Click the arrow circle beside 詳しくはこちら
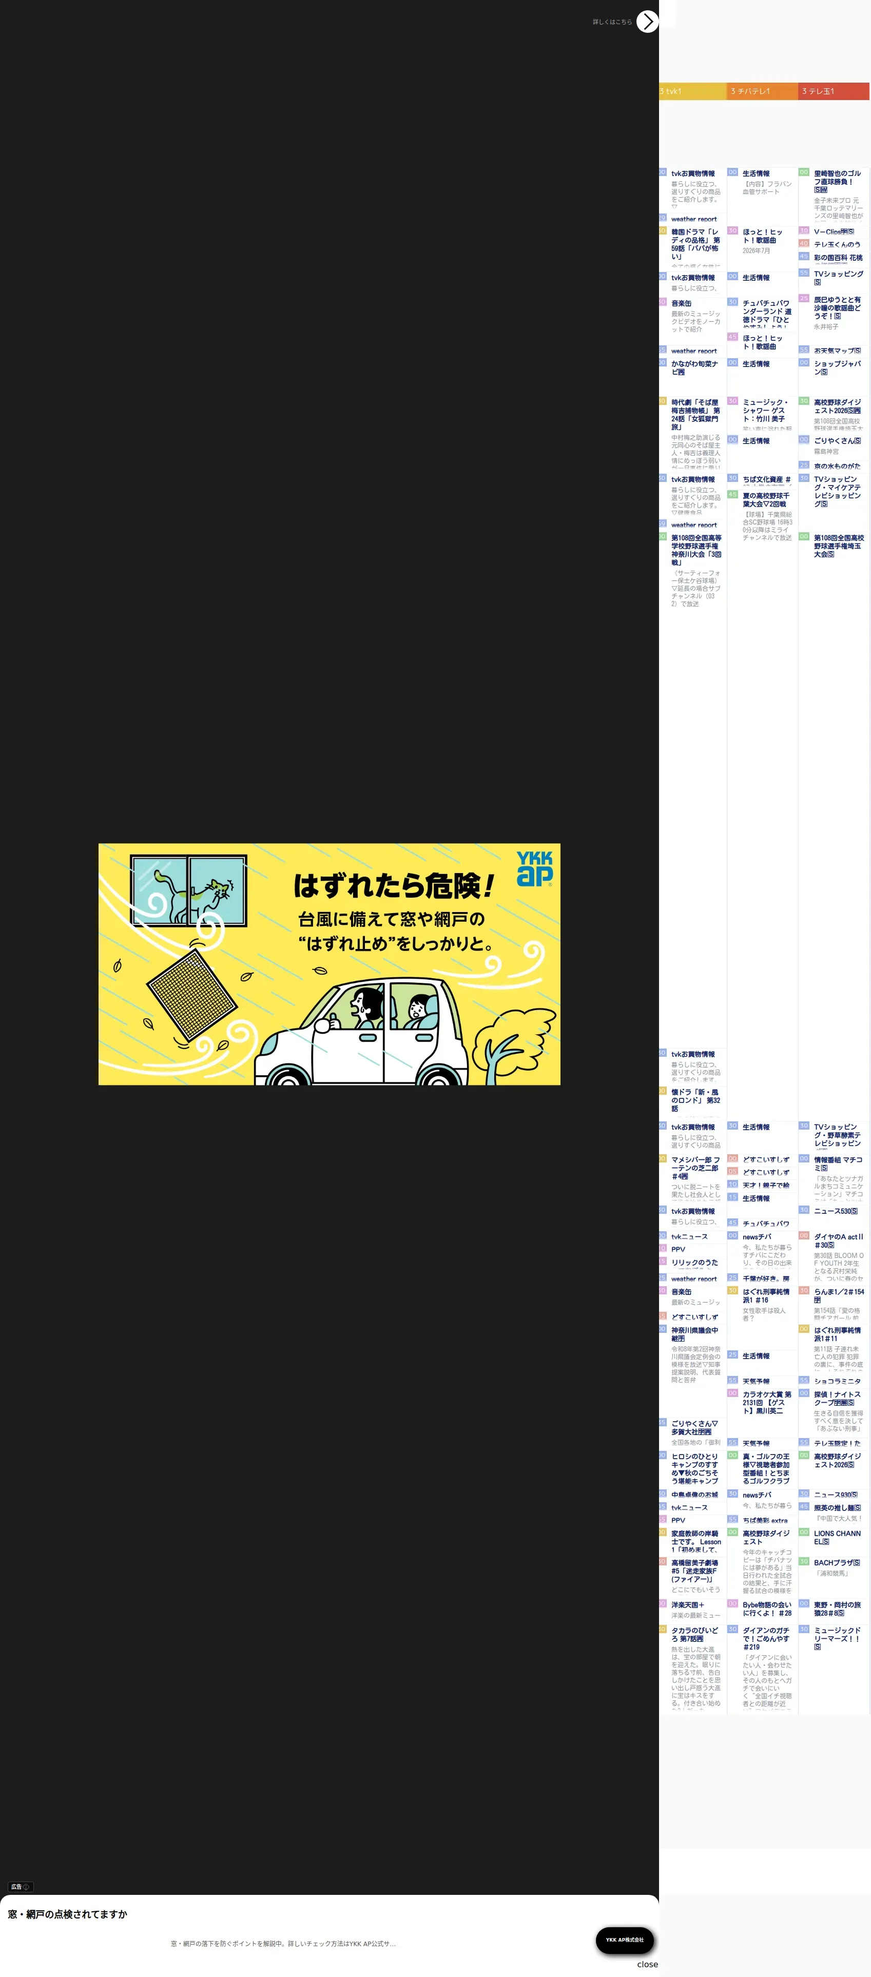The height and width of the screenshot is (1977, 871). point(648,22)
